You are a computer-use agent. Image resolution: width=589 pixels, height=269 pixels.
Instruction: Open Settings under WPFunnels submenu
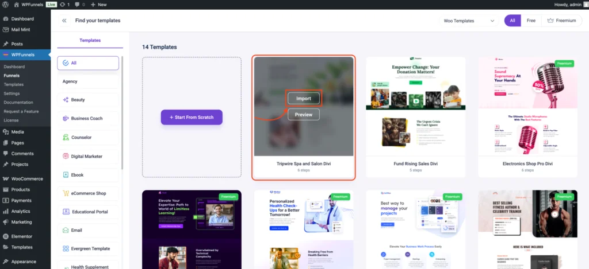click(12, 93)
